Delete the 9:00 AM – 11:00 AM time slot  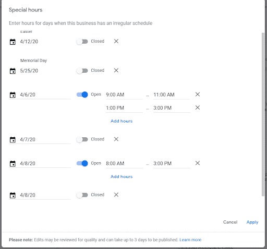[198, 94]
